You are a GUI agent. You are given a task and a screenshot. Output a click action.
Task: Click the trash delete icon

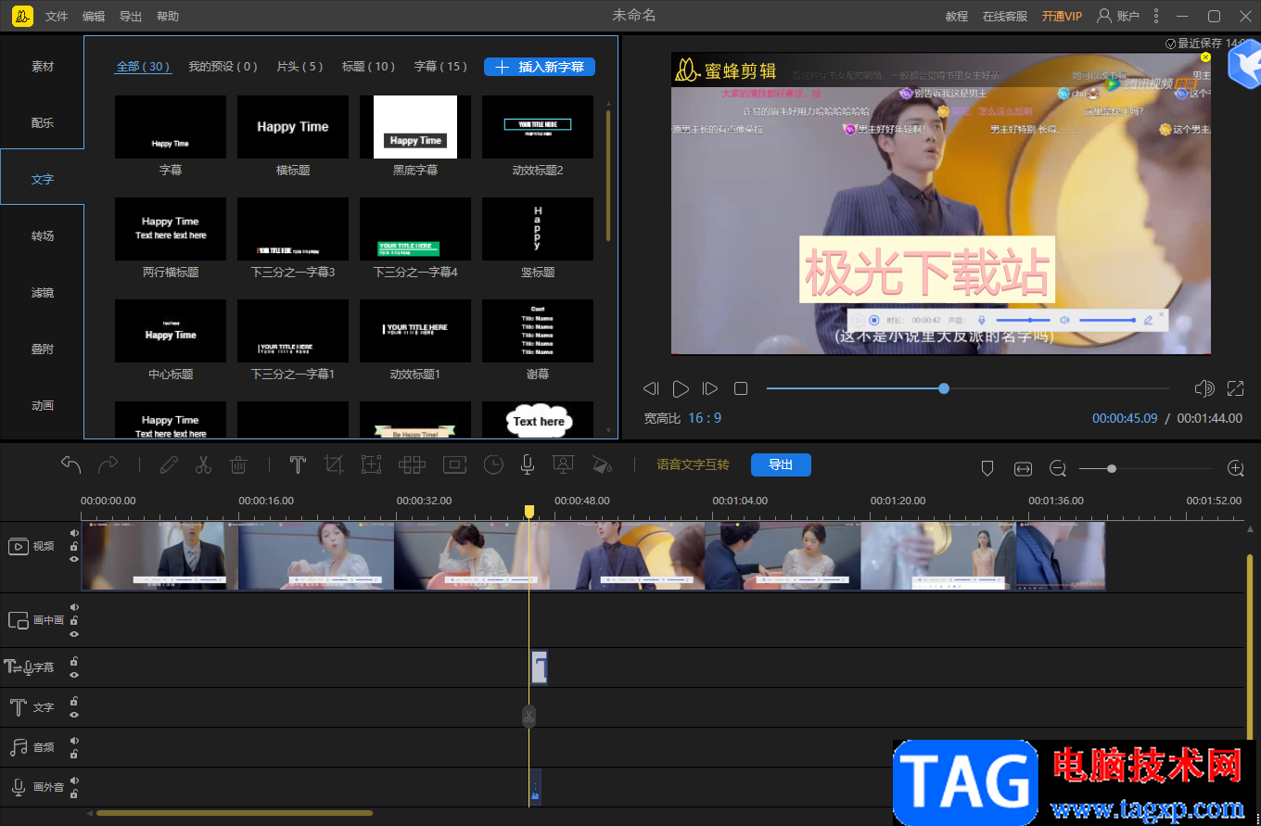click(238, 465)
